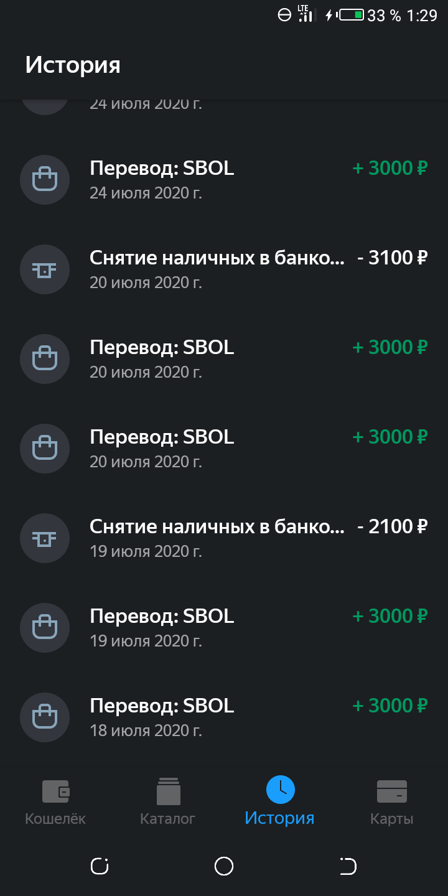The width and height of the screenshot is (448, 896).
Task: Tap the ATM icon for the 3100 ₽ withdrawal
Action: click(45, 269)
